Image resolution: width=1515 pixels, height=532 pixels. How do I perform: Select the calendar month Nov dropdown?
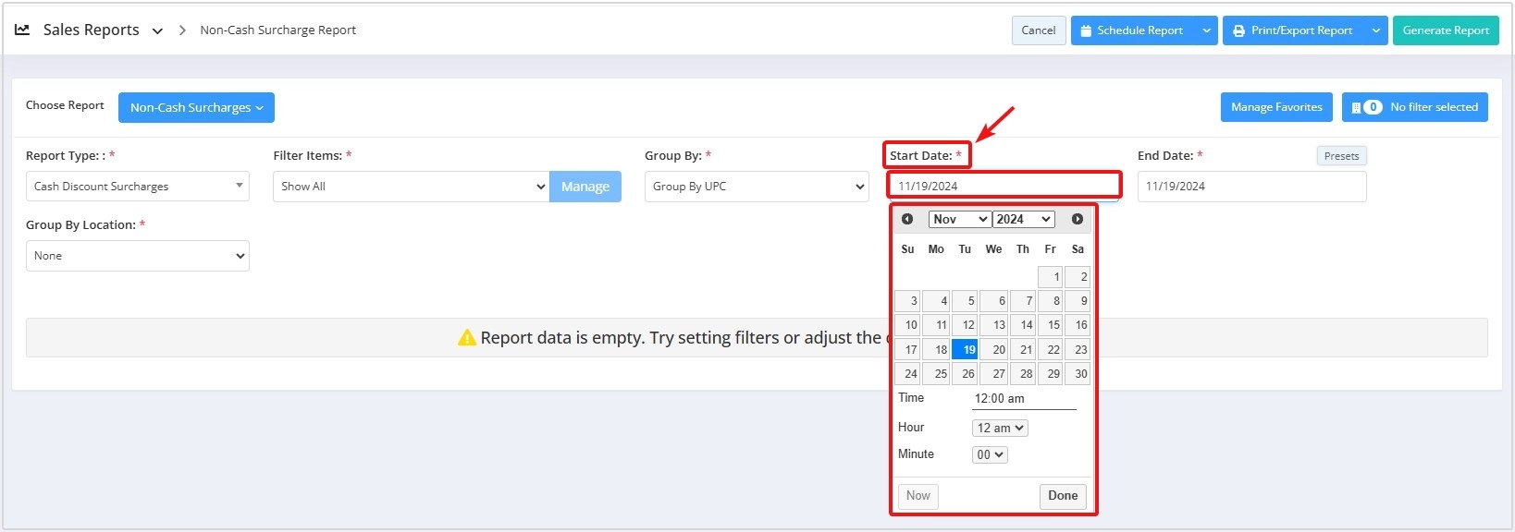click(959, 219)
